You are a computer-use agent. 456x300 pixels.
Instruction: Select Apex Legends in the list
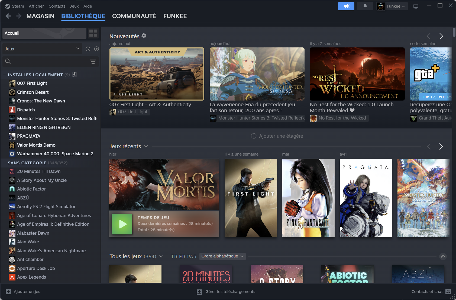(x=31, y=277)
